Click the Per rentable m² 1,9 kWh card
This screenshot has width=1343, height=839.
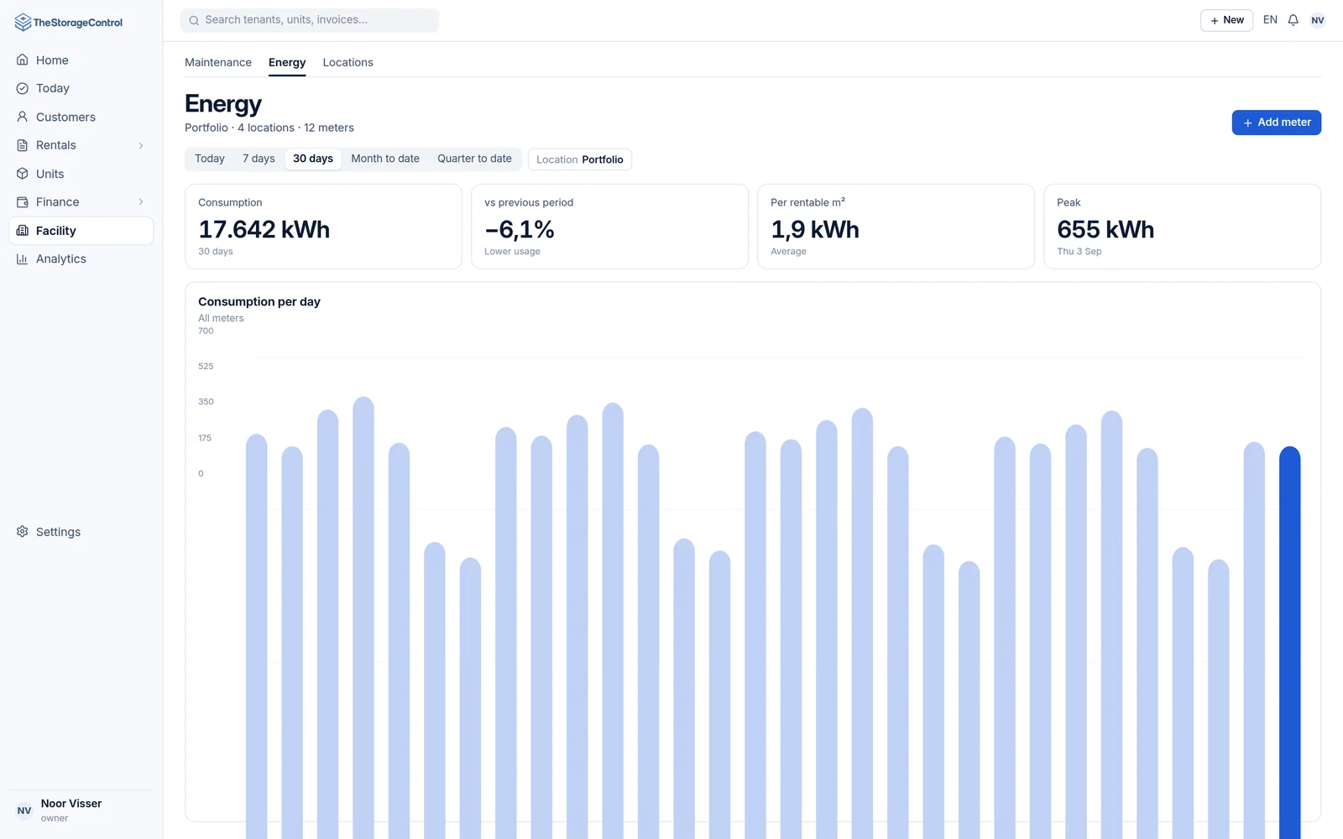(896, 227)
